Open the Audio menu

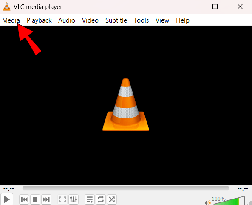67,20
